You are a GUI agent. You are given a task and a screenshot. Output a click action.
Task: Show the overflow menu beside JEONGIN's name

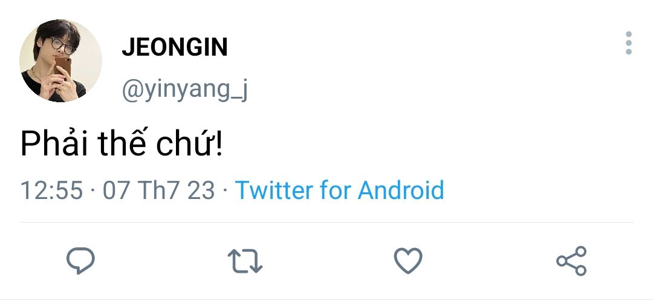(x=629, y=44)
